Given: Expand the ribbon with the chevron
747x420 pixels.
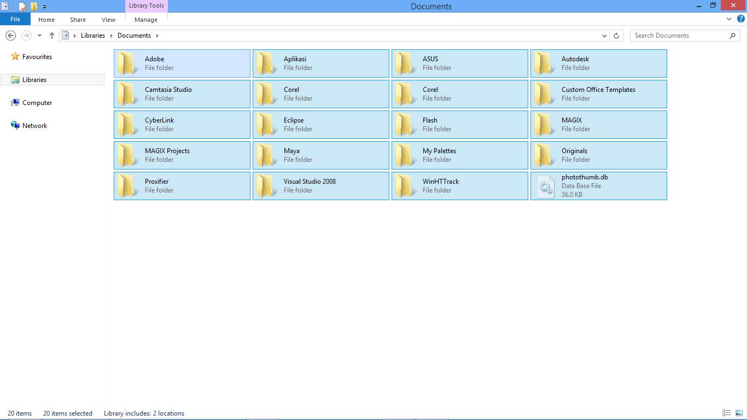Looking at the screenshot, I should click(x=729, y=19).
